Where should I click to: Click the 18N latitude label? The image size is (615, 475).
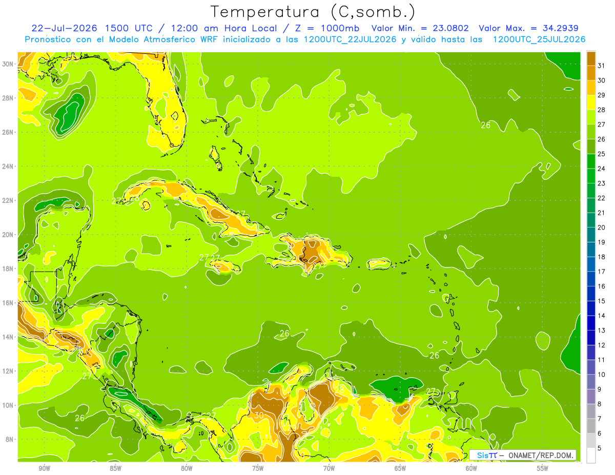click(x=8, y=269)
